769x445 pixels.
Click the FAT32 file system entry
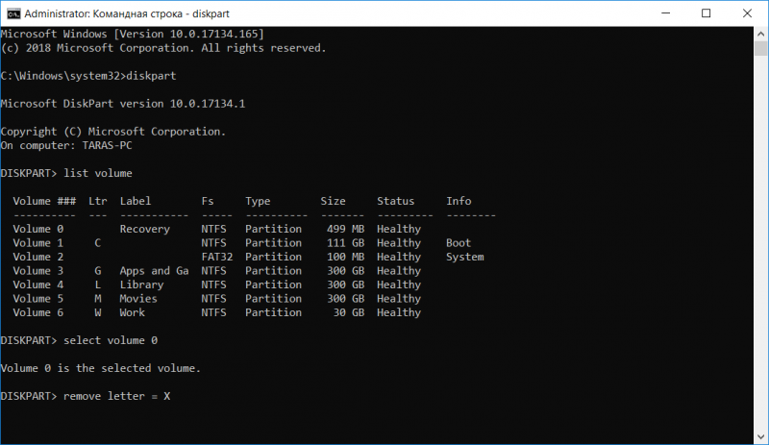(217, 257)
